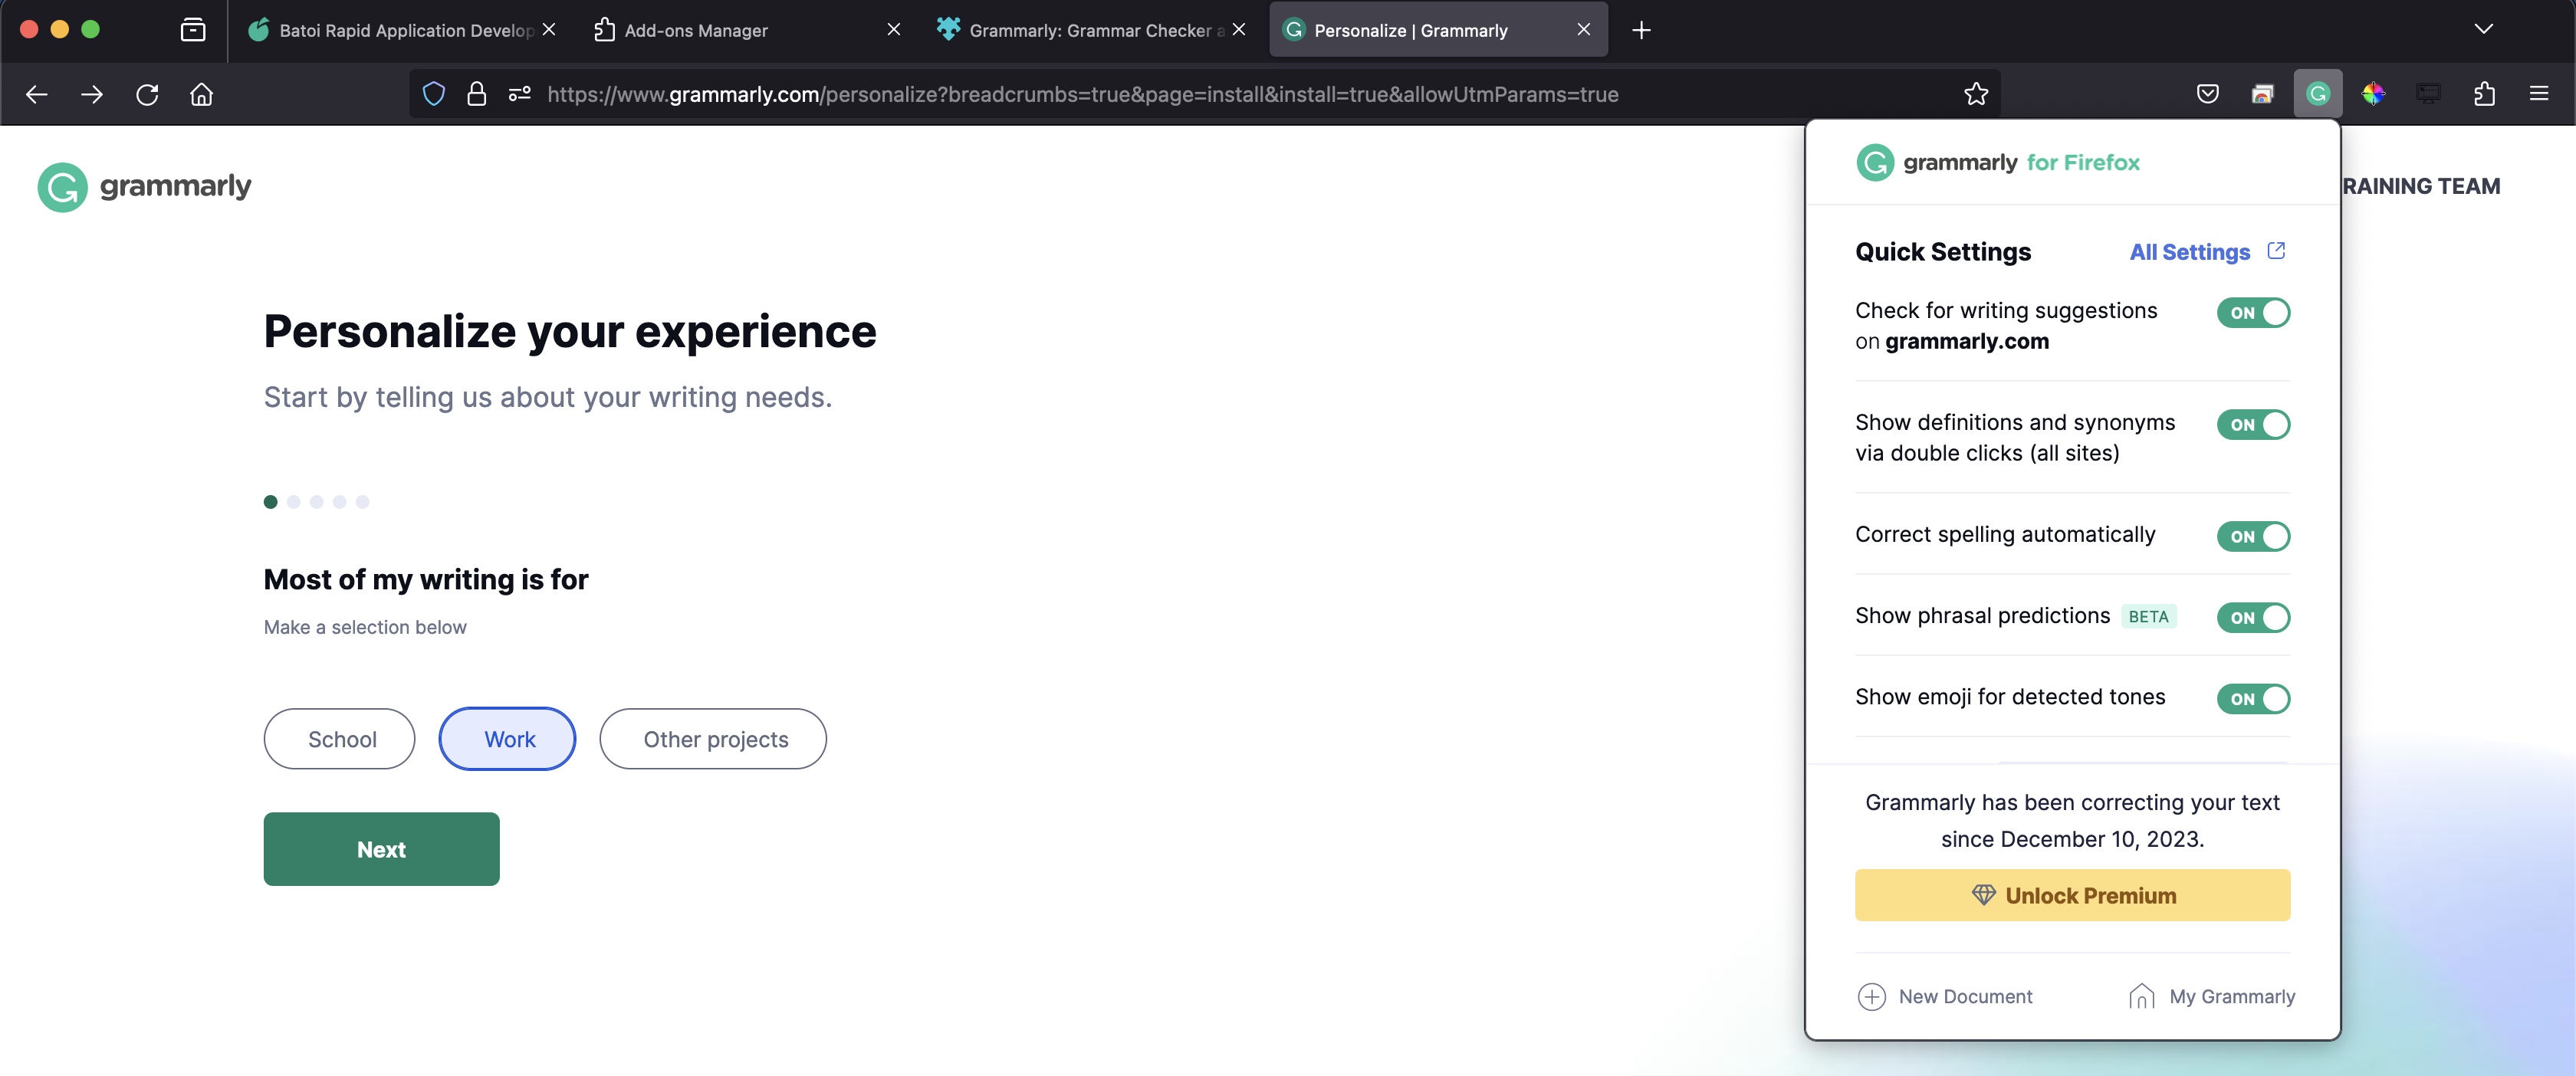Toggle Correct spelling automatically setting
Image resolution: width=2576 pixels, height=1076 pixels.
[2257, 536]
